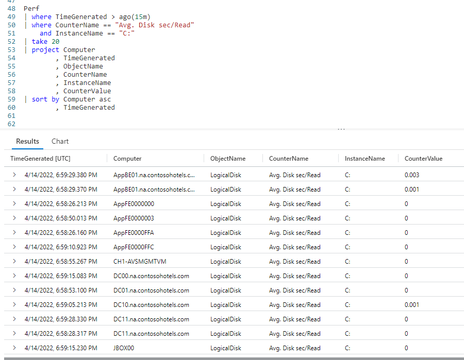Click line number 53 in the editor
This screenshot has height=360, width=464.
11,49
